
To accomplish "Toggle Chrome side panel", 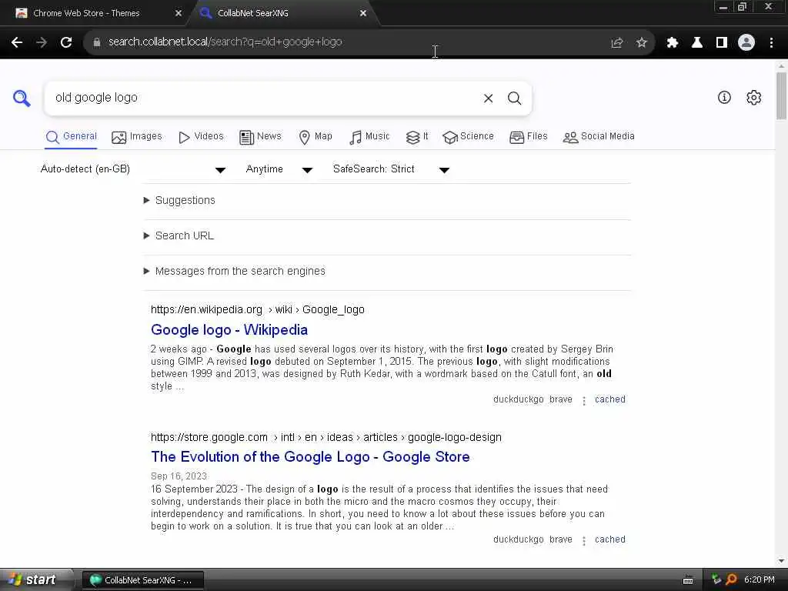I will click(x=722, y=43).
